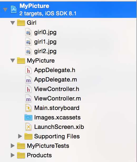
Task: Open ViewController.h in the navigator
Action: tap(57, 89)
